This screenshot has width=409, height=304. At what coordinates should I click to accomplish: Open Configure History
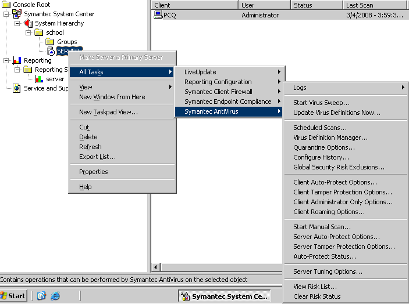[346, 157]
